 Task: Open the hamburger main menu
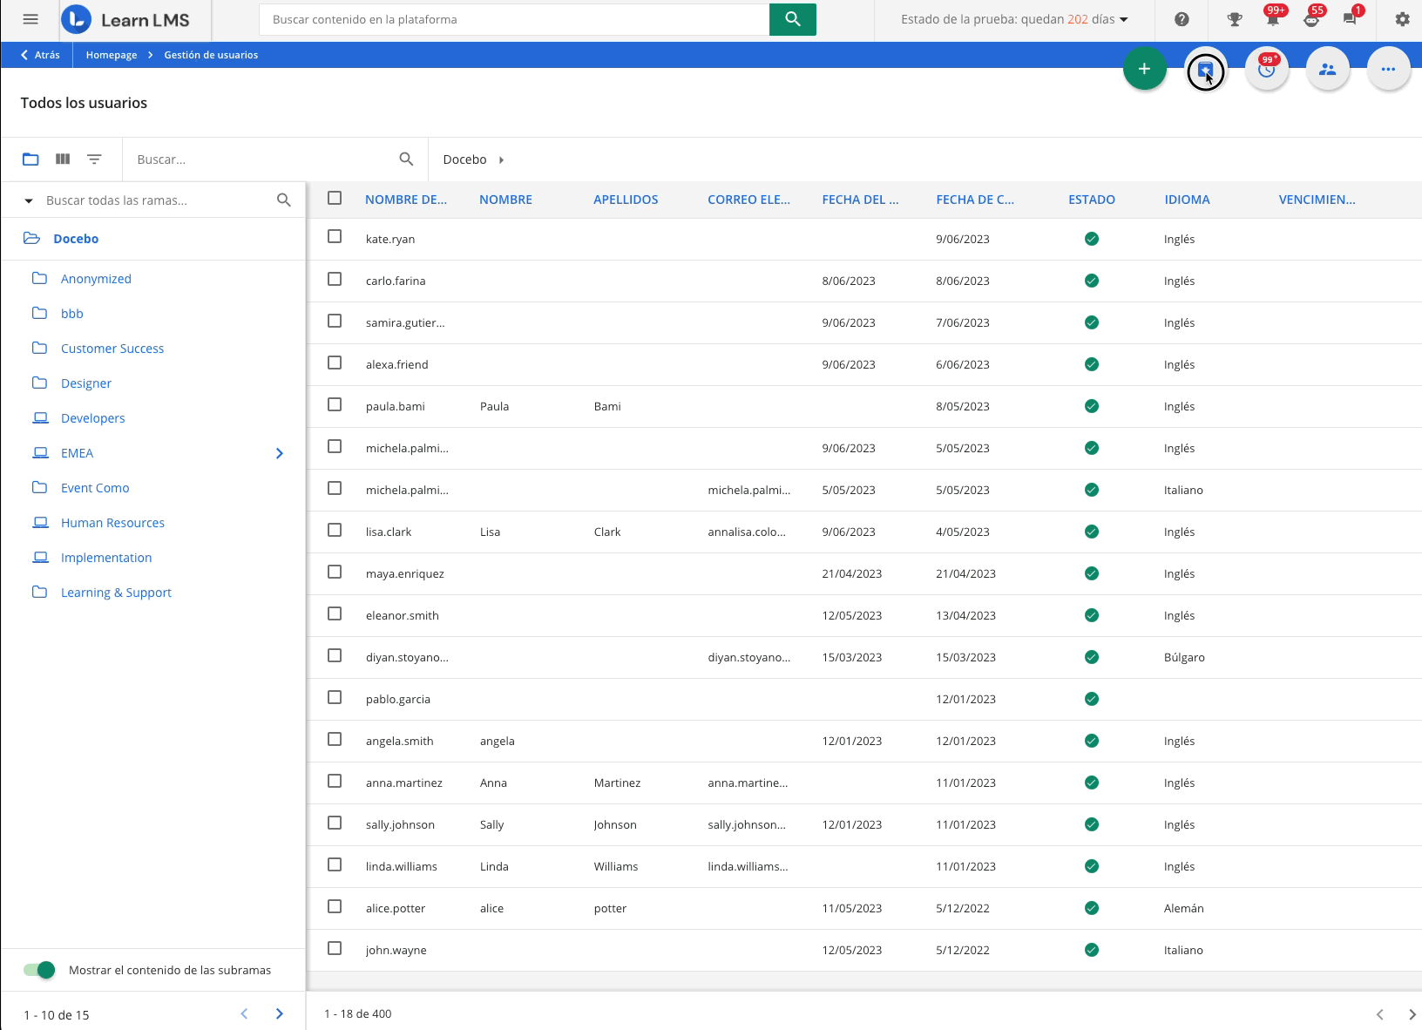(x=30, y=19)
